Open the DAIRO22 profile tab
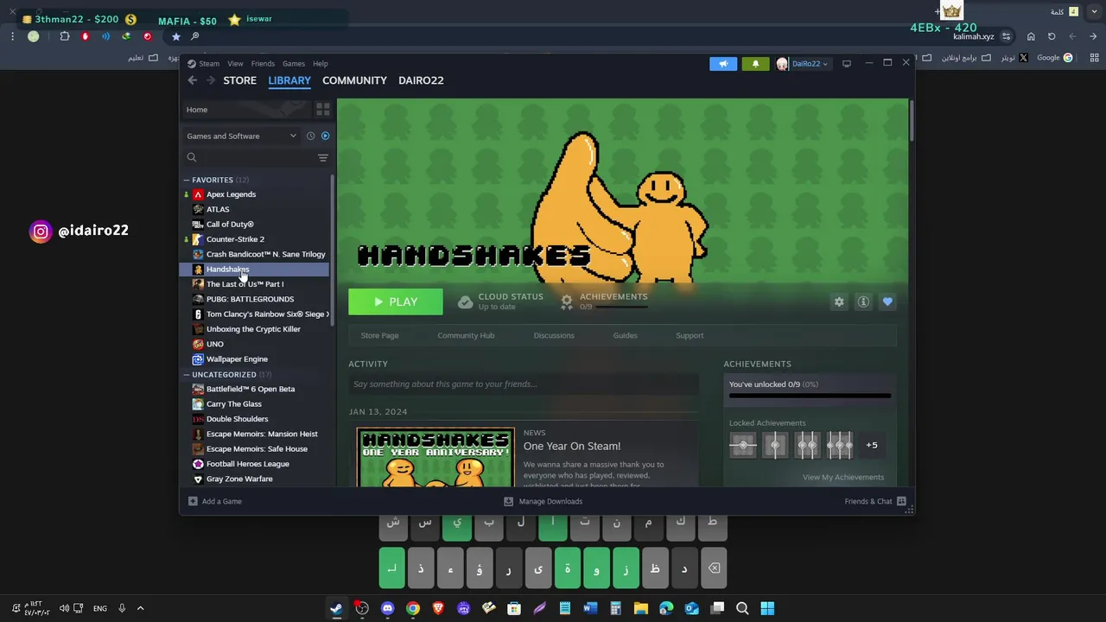The width and height of the screenshot is (1106, 622). pyautogui.click(x=421, y=80)
